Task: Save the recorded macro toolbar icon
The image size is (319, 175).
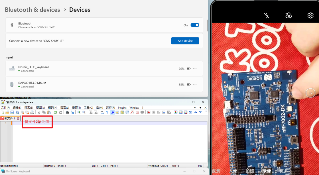Action: click(169, 112)
